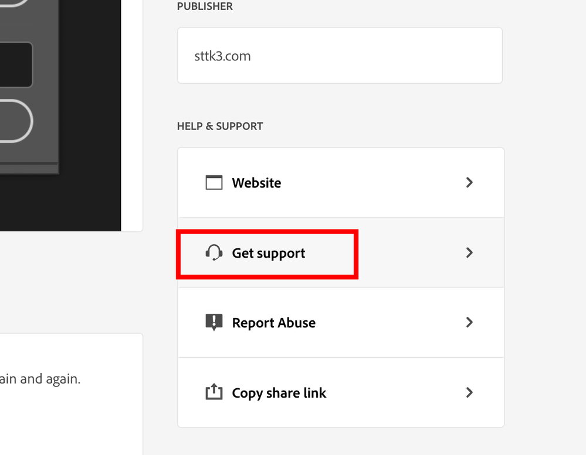Click the chevron beside Report Abuse
The height and width of the screenshot is (455, 586).
[x=469, y=323]
